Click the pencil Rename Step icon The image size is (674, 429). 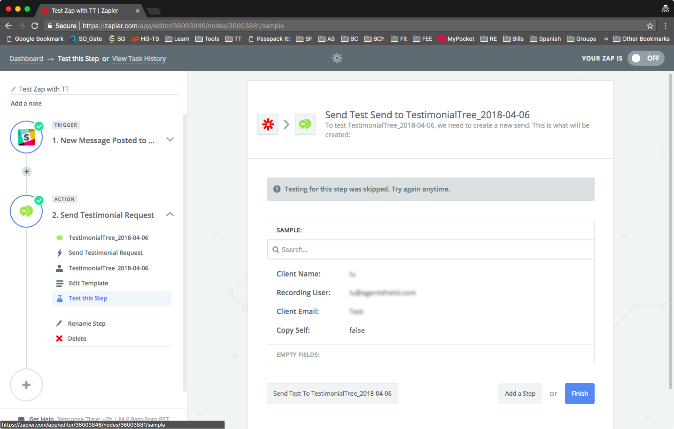(59, 323)
